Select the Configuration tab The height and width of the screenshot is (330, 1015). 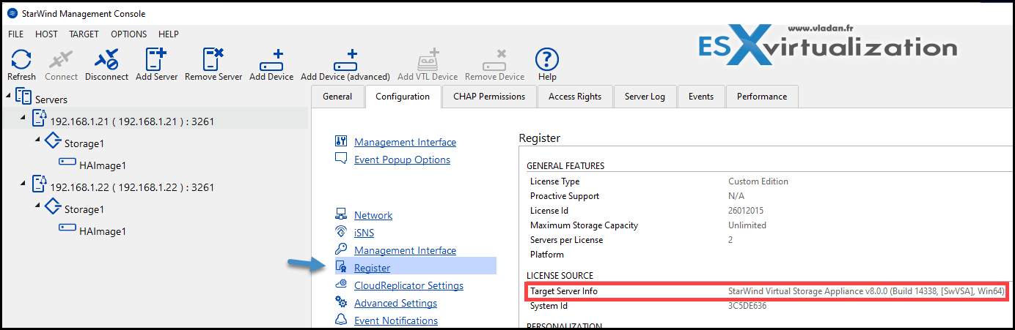[403, 97]
